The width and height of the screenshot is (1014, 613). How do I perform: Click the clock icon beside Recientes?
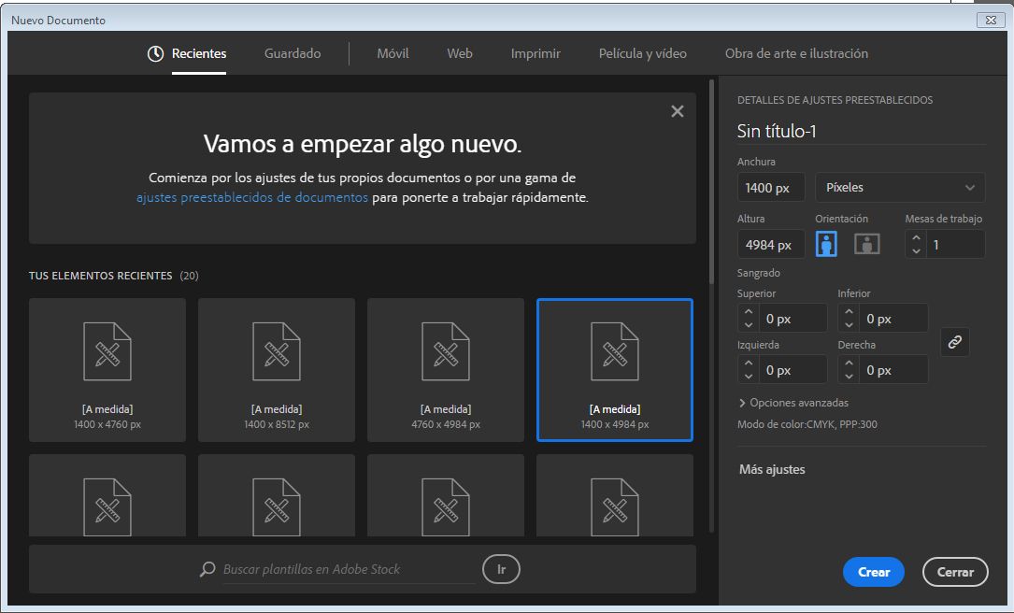pos(156,54)
